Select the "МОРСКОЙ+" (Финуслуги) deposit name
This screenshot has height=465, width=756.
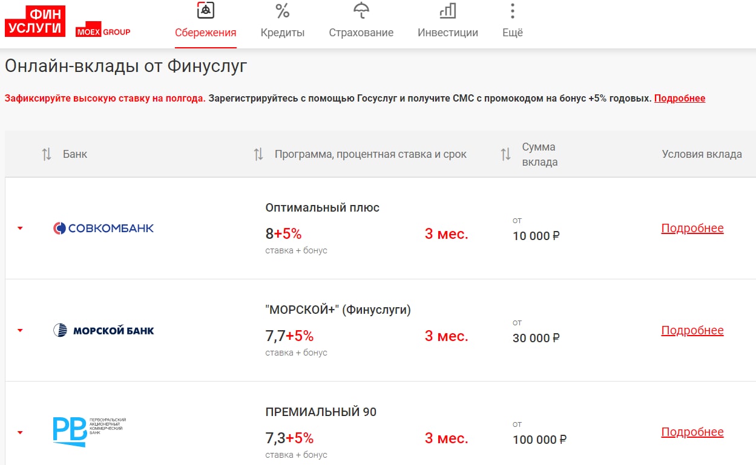click(x=338, y=310)
